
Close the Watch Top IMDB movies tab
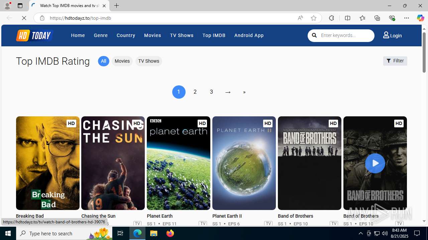(104, 6)
